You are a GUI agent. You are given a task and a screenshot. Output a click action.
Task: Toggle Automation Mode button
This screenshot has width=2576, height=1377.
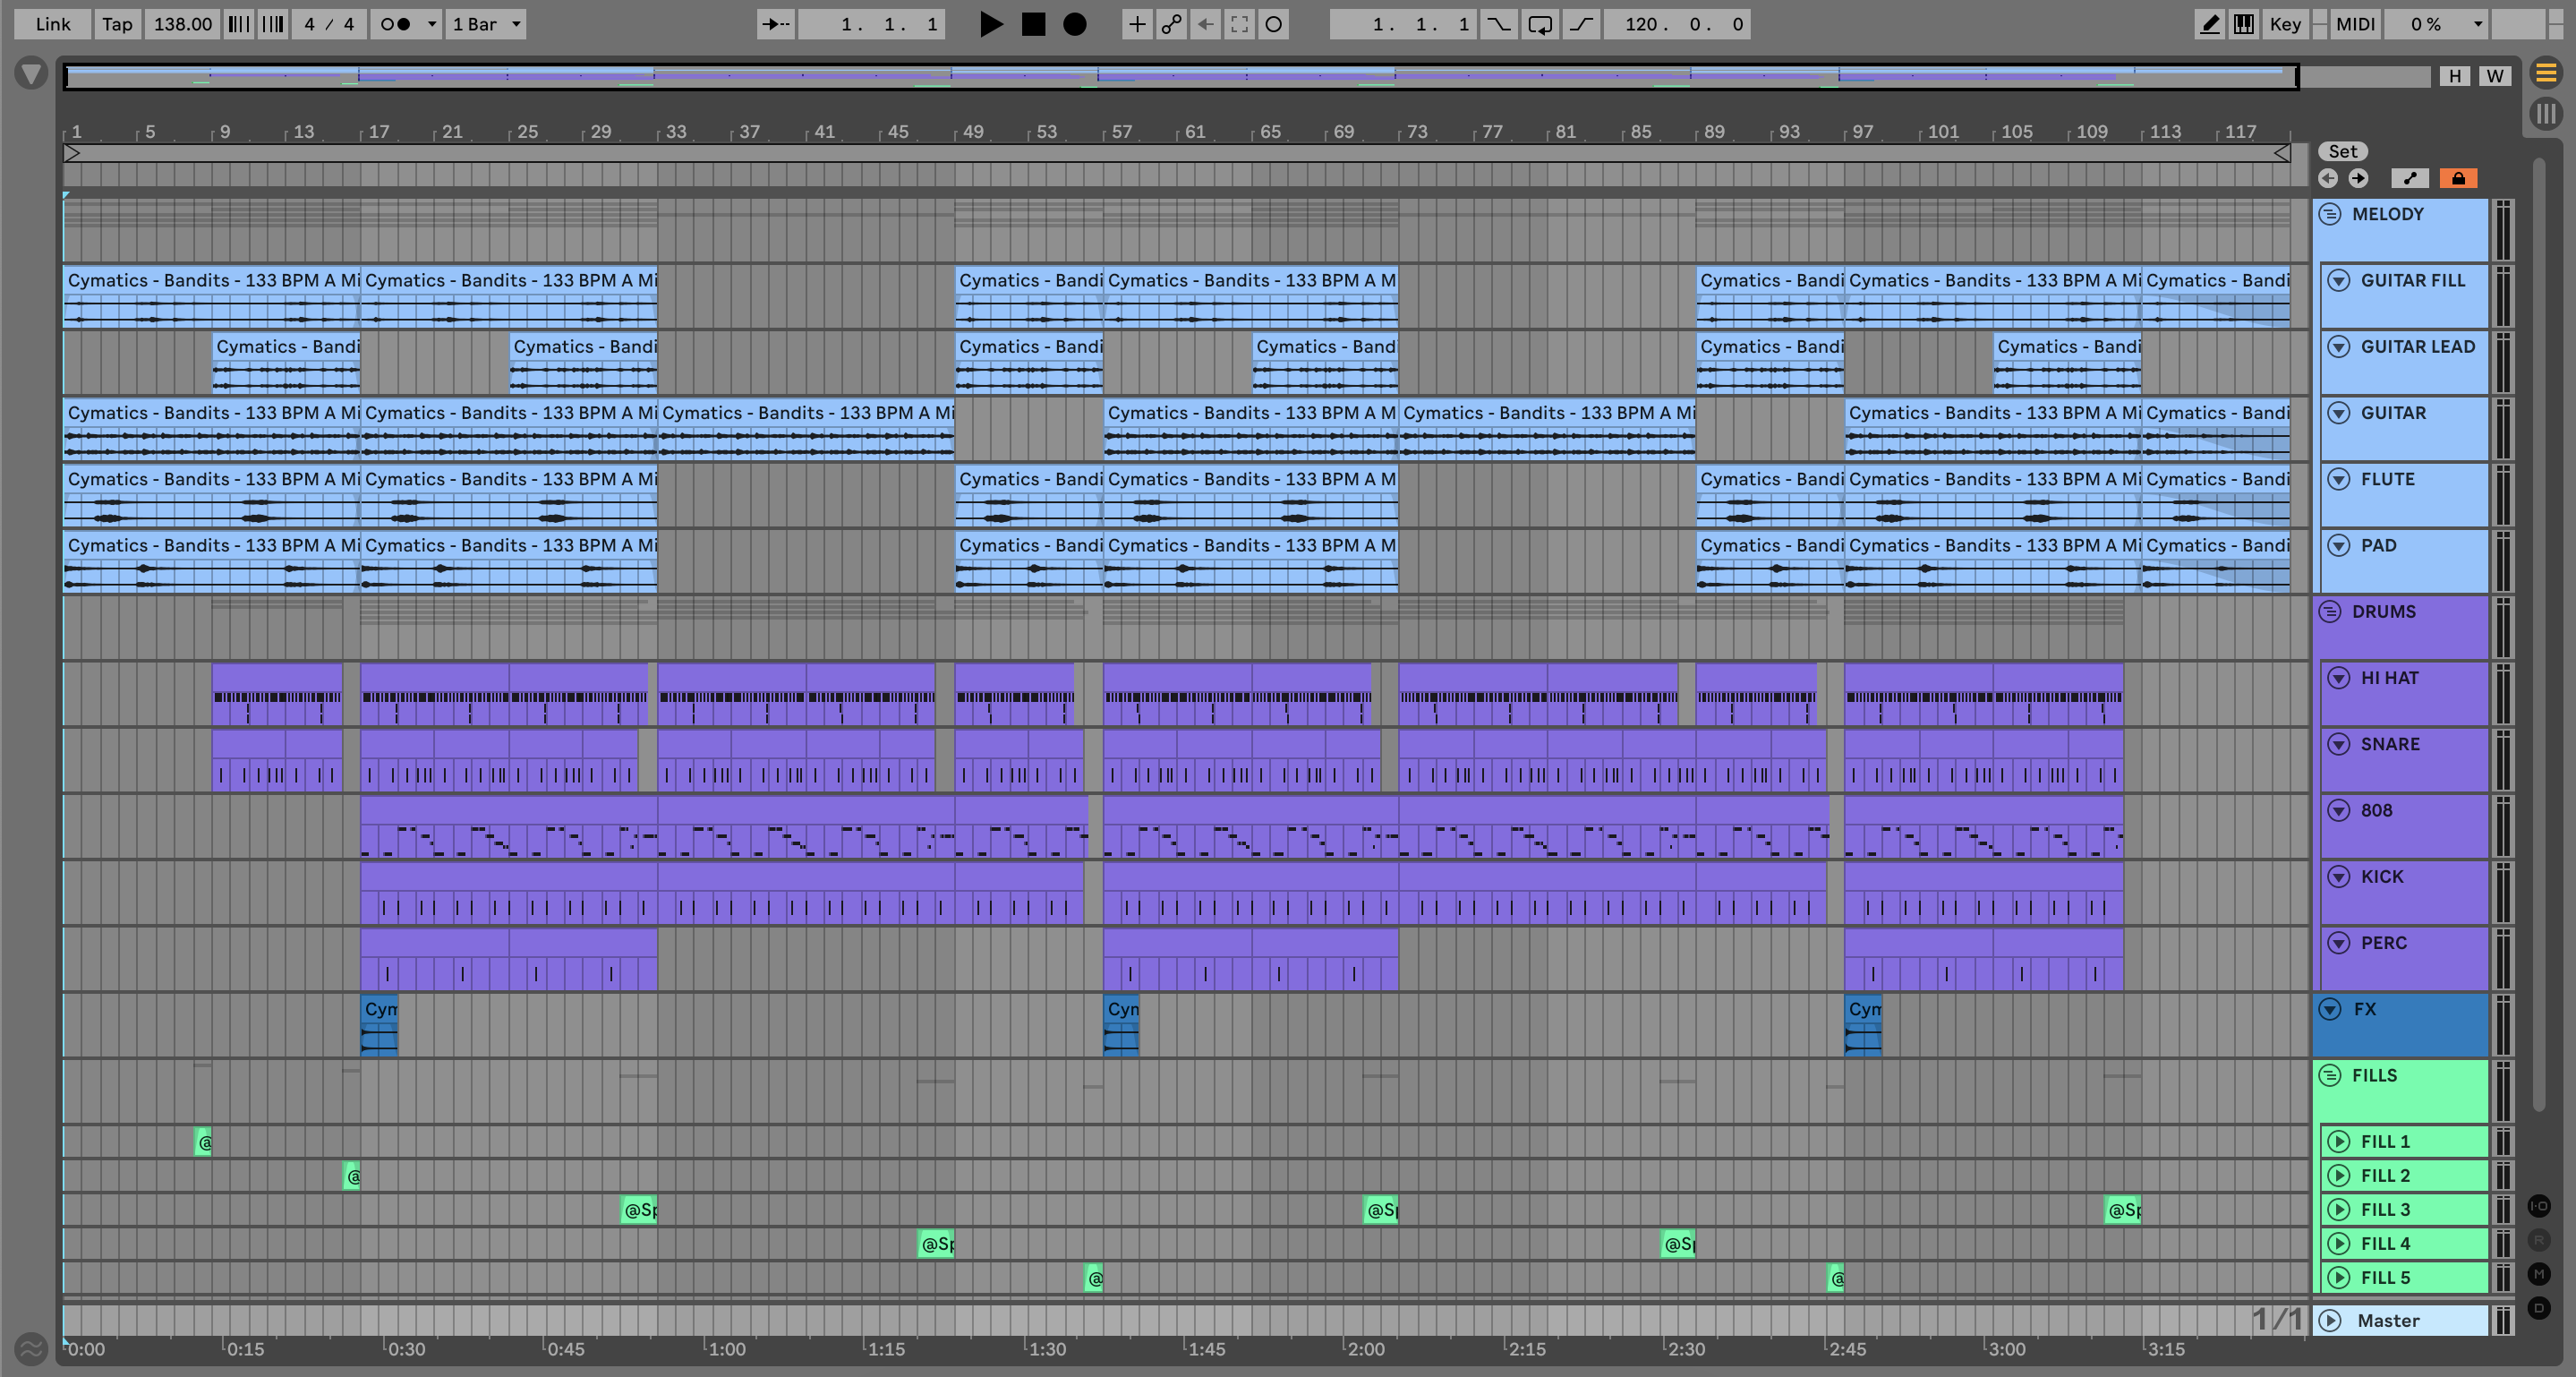[2410, 178]
